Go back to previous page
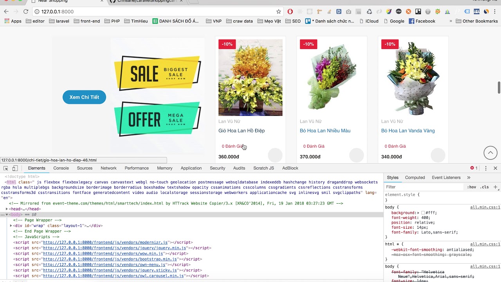501x282 pixels. [6, 12]
